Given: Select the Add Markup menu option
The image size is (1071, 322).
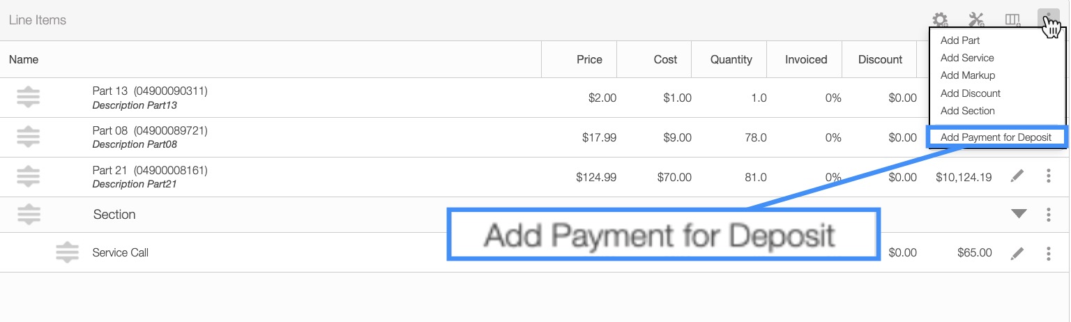Looking at the screenshot, I should coord(968,75).
